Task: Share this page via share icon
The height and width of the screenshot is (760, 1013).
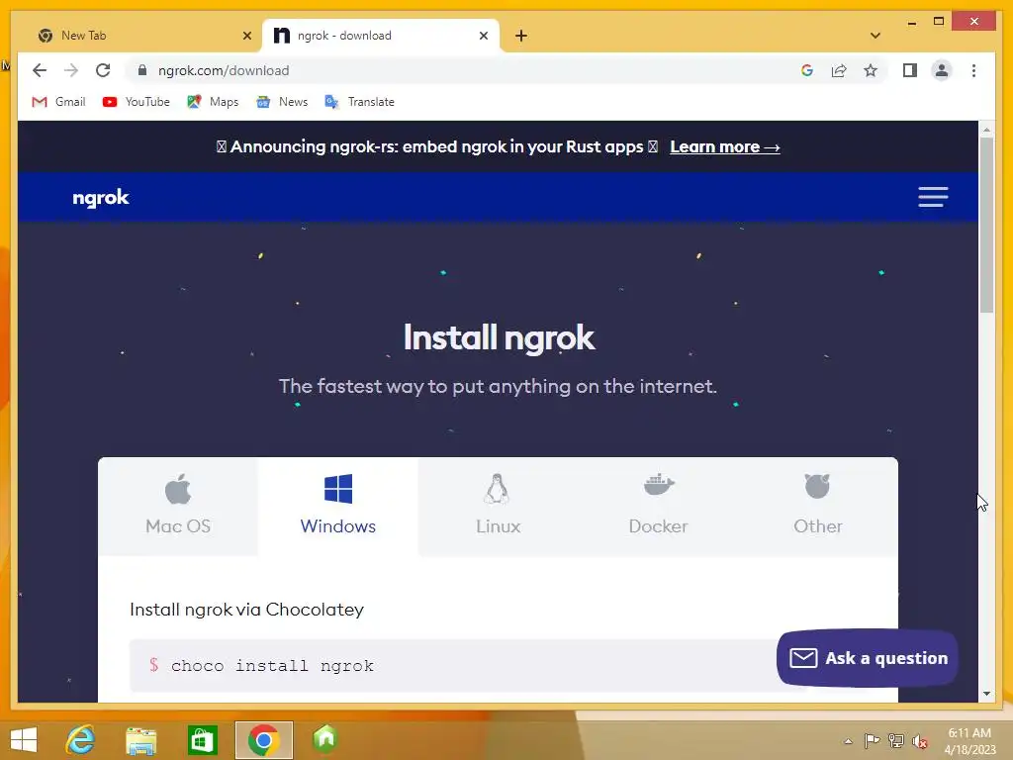Action: (x=839, y=70)
